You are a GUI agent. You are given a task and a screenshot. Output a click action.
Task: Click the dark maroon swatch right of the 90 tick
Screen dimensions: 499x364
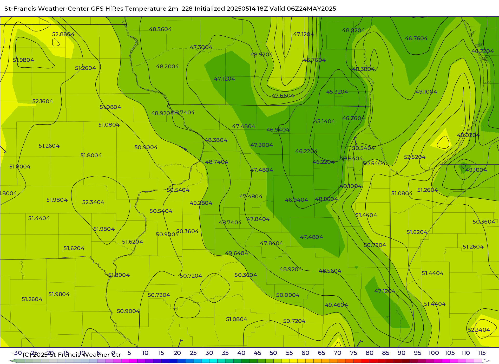point(406,361)
